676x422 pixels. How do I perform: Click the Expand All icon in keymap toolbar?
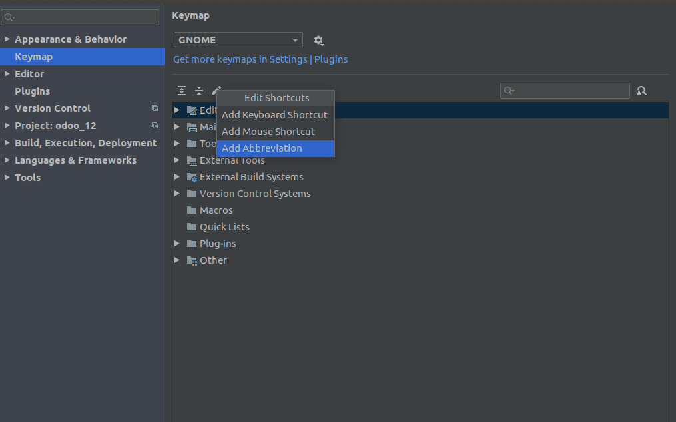click(x=182, y=91)
